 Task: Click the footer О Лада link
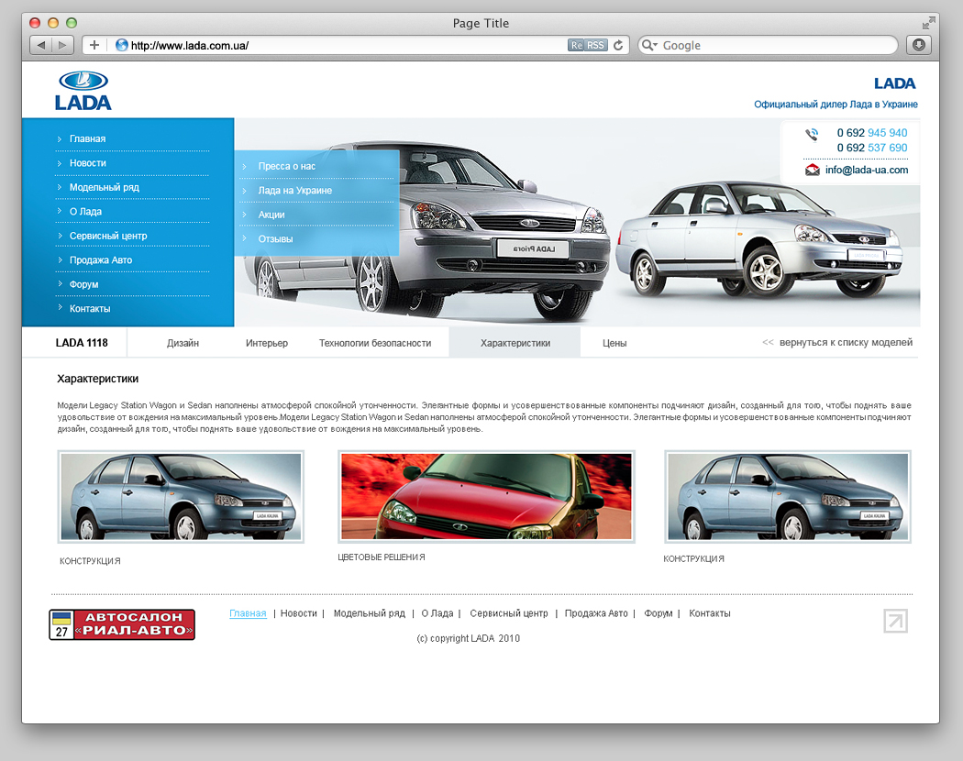(x=437, y=613)
